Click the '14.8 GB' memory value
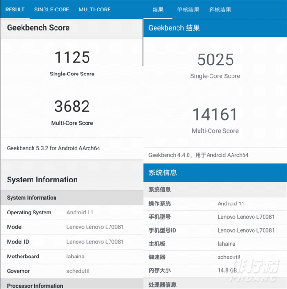Image resolution: width=287 pixels, height=289 pixels. pyautogui.click(x=227, y=270)
